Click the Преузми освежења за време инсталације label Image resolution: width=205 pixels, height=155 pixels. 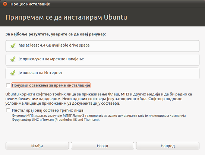click(51, 85)
